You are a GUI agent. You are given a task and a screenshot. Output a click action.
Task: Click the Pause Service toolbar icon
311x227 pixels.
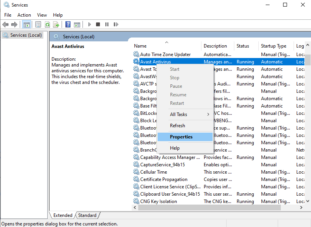tap(107, 24)
